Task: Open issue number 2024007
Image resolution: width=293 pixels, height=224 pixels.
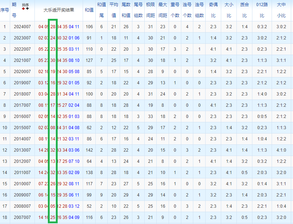Action: click(22, 26)
